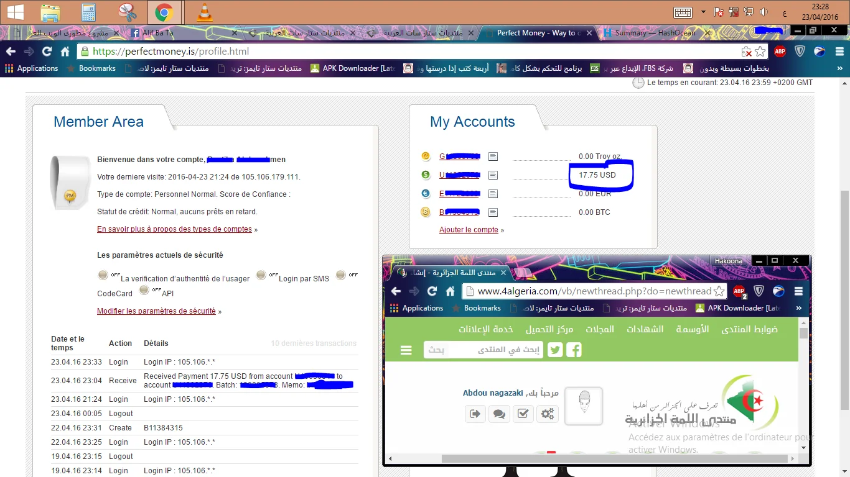The width and height of the screenshot is (850, 477).
Task: Click the AdBlock Plus icon in main toolbar
Action: pos(780,52)
